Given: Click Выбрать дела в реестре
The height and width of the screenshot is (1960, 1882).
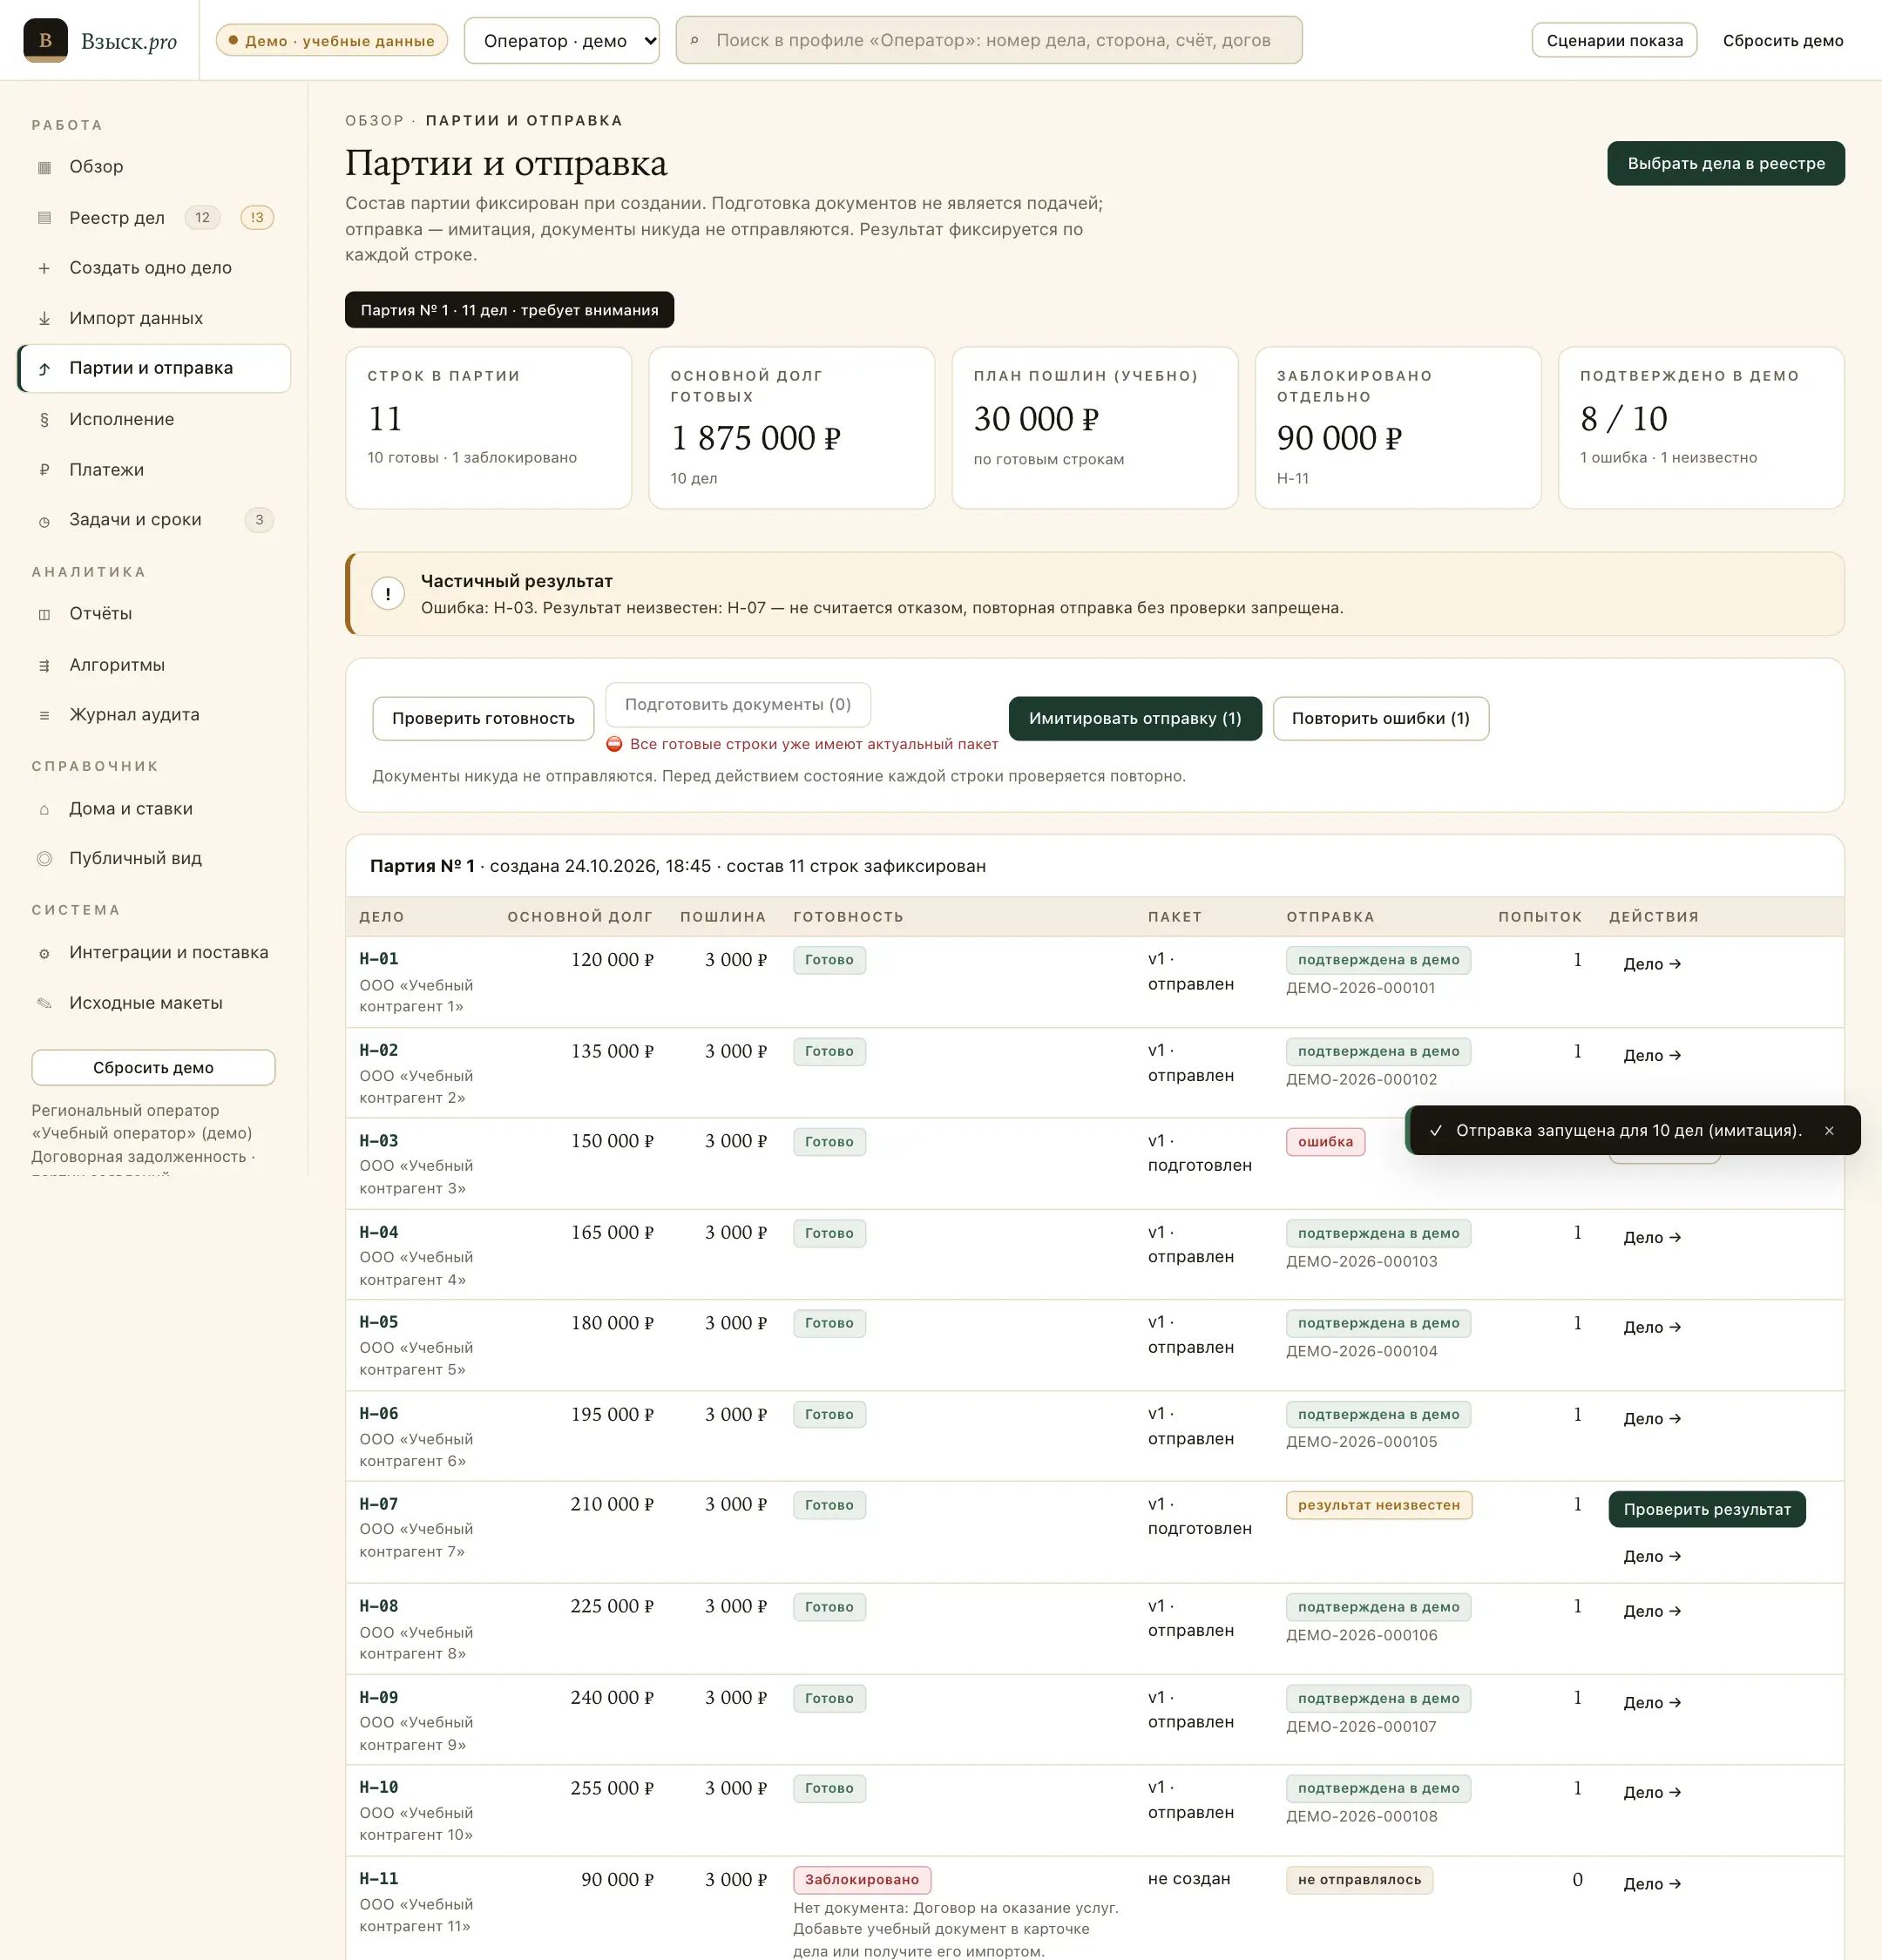Looking at the screenshot, I should [x=1725, y=163].
